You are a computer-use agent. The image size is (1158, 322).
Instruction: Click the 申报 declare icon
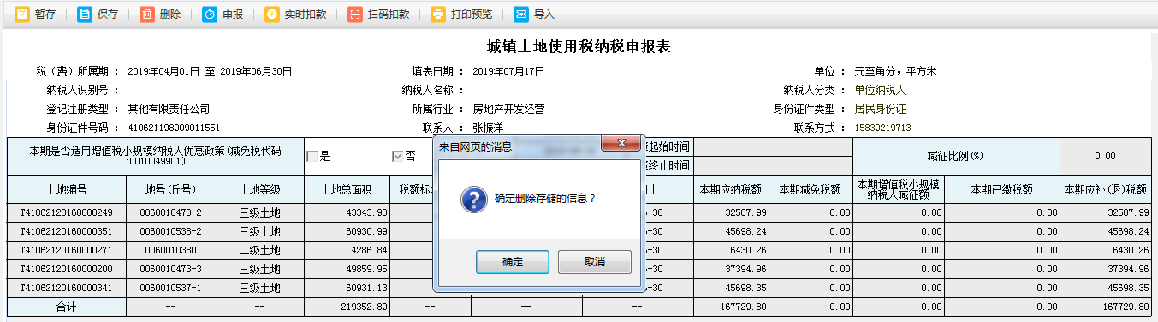click(210, 15)
